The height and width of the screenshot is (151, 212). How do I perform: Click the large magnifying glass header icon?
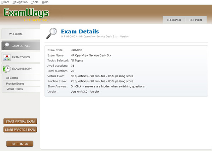coord(52,33)
